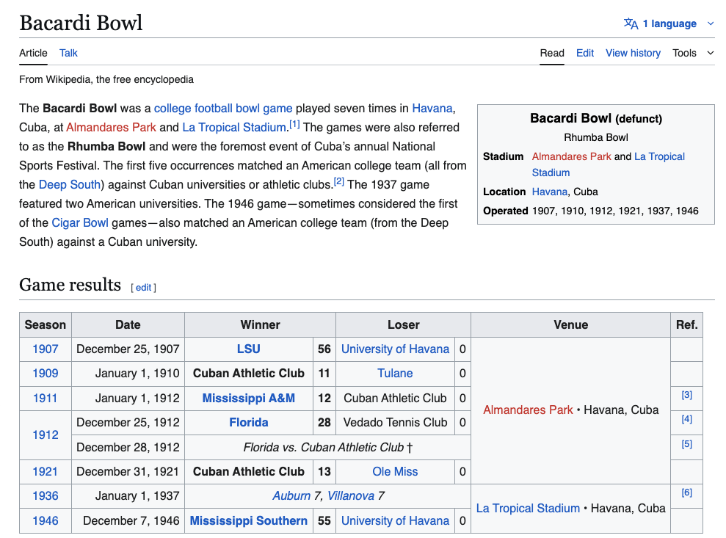
Task: Switch to the Talk tab
Action: click(x=68, y=53)
